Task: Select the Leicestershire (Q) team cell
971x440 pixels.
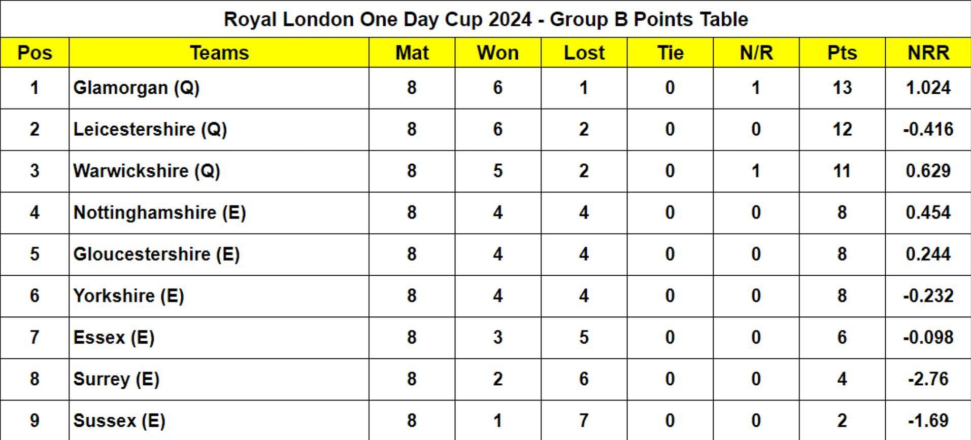Action: point(219,130)
